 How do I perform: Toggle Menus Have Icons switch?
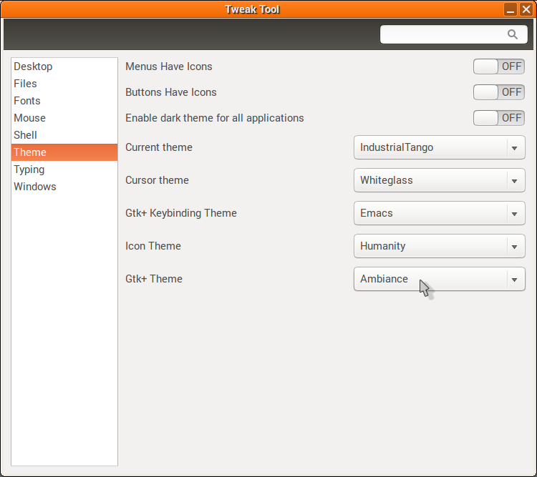(x=498, y=67)
